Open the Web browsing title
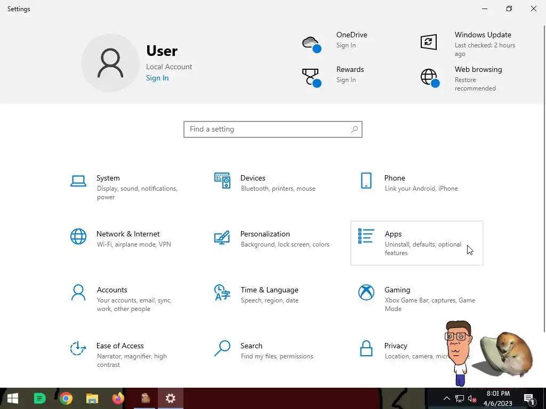The width and height of the screenshot is (546, 409). [x=478, y=70]
